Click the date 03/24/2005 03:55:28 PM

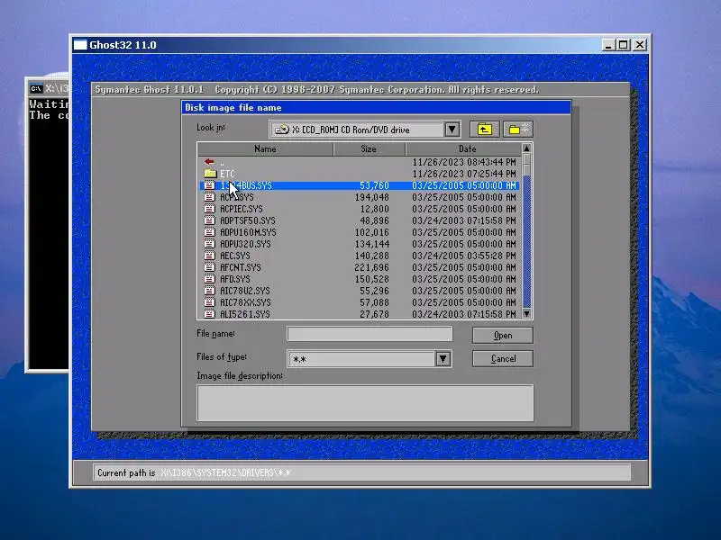click(x=463, y=256)
